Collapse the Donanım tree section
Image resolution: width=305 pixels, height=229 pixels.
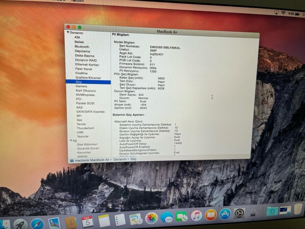pos(68,32)
